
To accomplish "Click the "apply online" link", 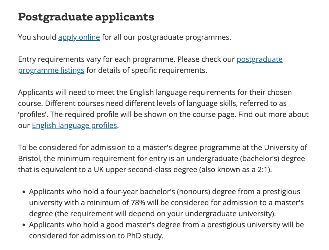I will coord(79,37).
